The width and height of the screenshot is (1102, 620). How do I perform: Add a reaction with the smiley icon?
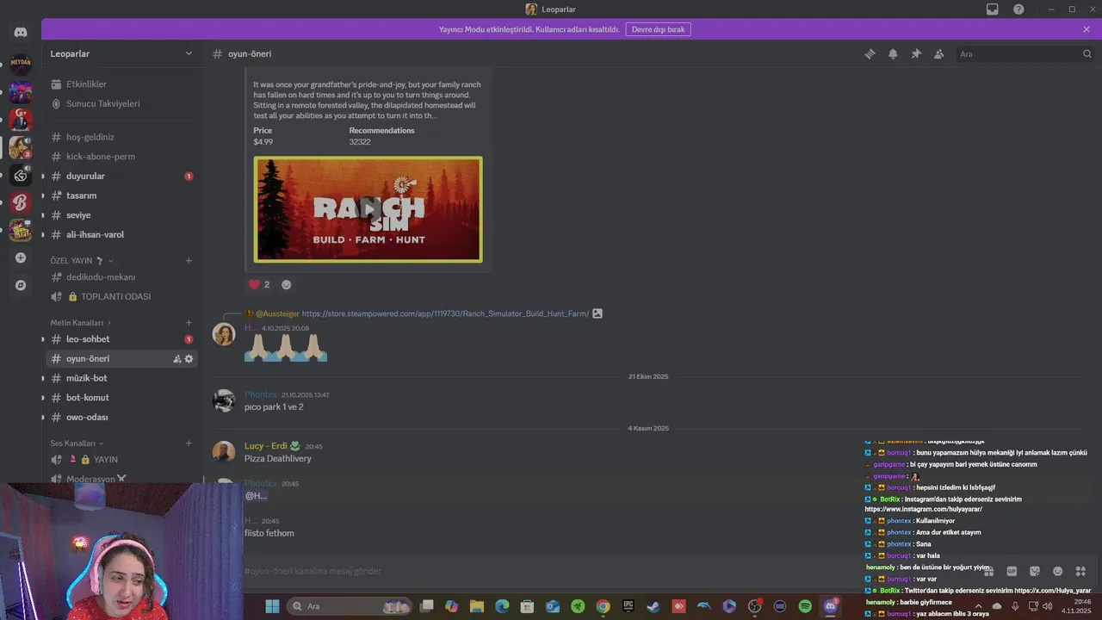tap(287, 284)
